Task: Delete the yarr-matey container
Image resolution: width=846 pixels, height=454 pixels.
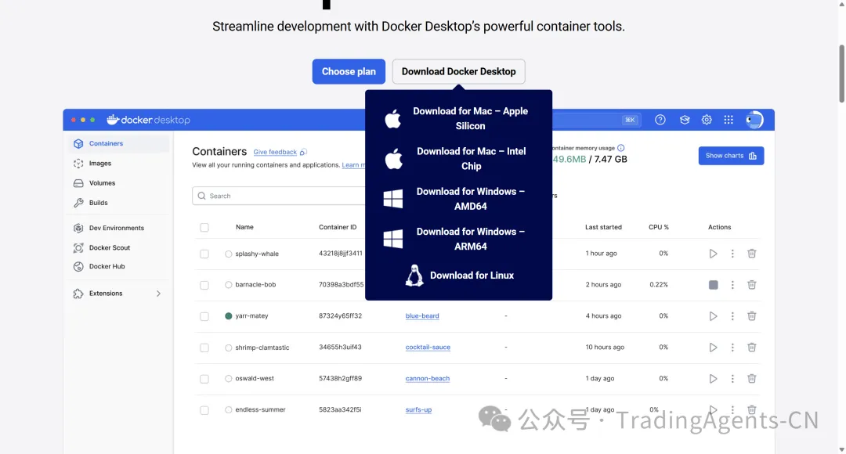Action: (751, 316)
